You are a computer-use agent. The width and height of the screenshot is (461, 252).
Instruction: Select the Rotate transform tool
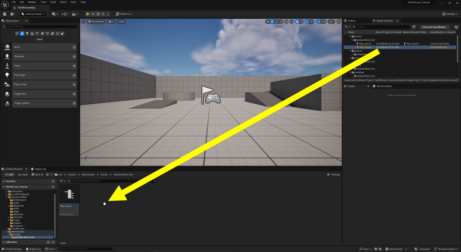click(276, 21)
